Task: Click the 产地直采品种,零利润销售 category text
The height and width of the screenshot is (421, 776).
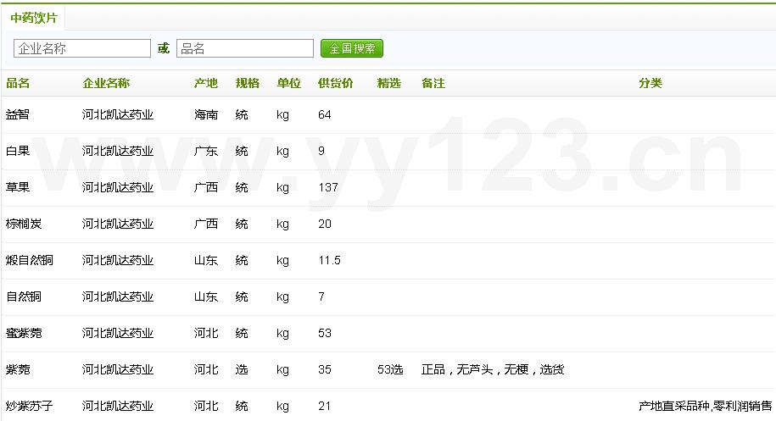Action: click(706, 406)
